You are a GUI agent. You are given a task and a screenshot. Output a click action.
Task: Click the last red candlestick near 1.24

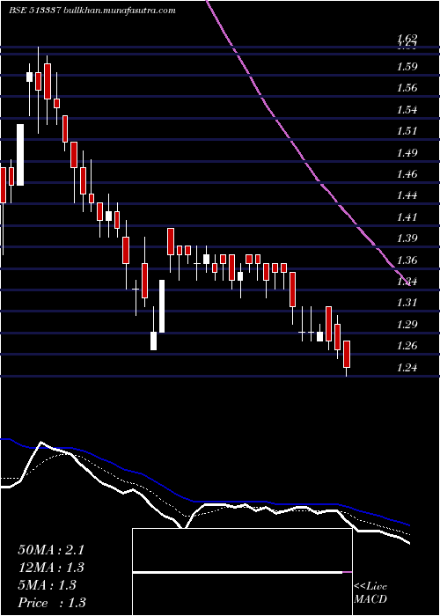tap(347, 355)
